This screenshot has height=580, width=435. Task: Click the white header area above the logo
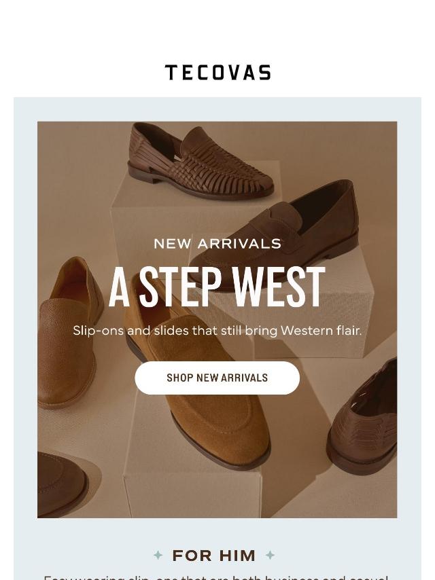(x=217, y=27)
